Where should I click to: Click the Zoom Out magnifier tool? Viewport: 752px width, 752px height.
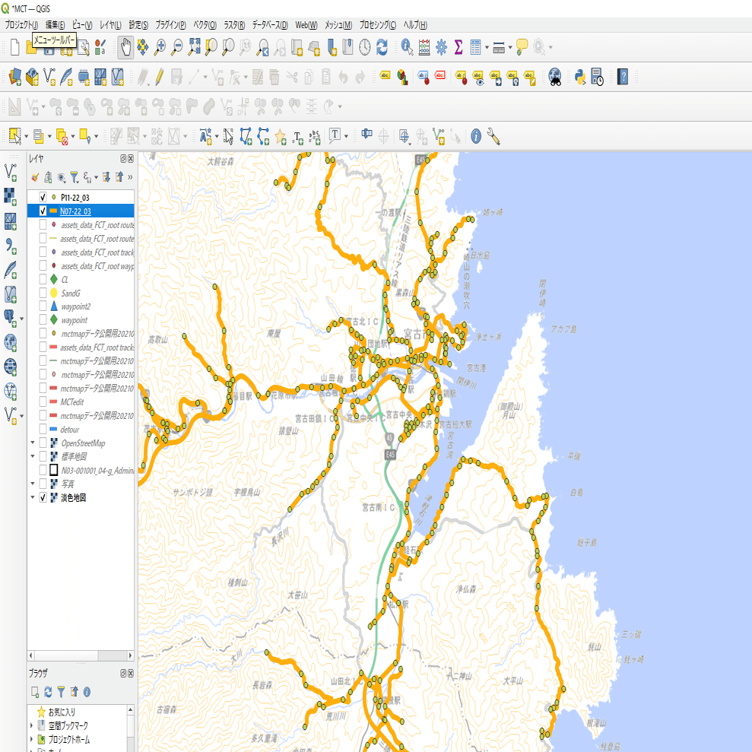pyautogui.click(x=177, y=47)
